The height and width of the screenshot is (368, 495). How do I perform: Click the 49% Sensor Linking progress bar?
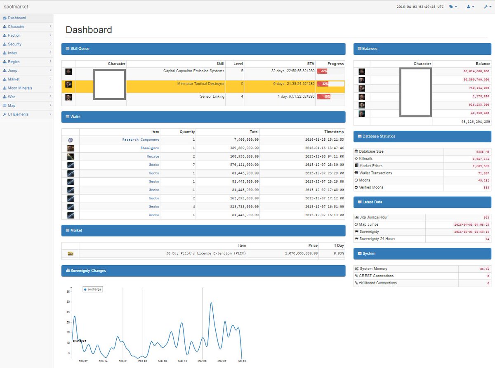pos(330,97)
